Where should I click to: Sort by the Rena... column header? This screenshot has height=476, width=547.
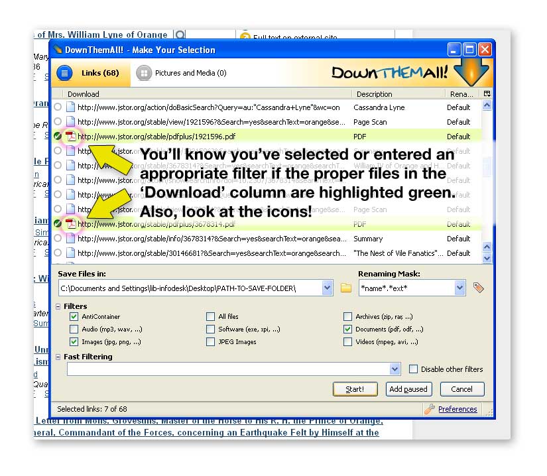(x=462, y=94)
